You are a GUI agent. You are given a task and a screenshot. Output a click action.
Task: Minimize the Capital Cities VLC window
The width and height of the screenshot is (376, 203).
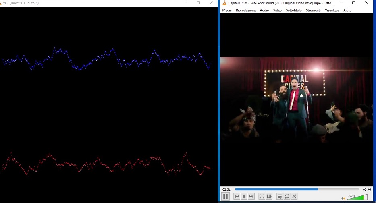341,3
